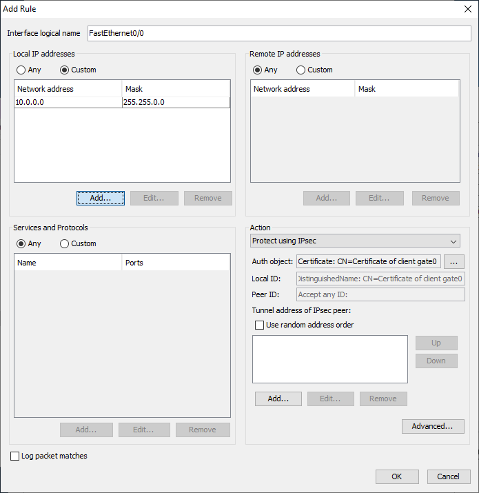The image size is (479, 493).
Task: Click the services Name column header
Action: [x=68, y=263]
